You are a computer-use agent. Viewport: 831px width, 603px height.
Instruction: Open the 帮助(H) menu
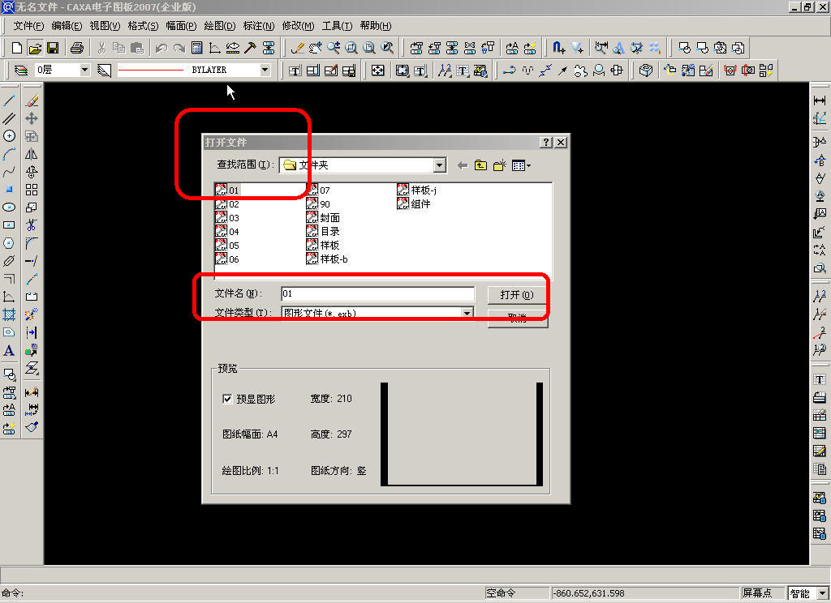pyautogui.click(x=376, y=26)
